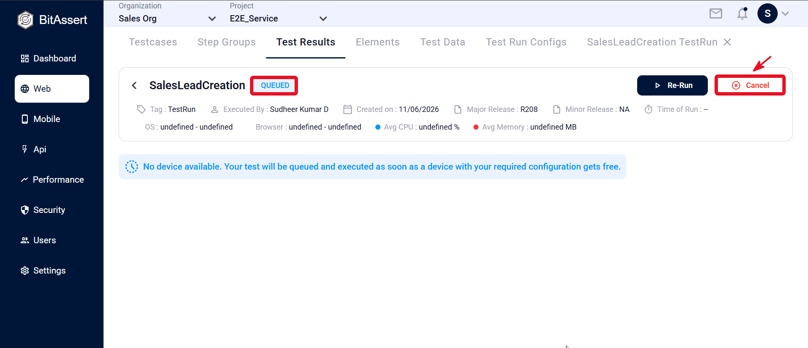Cancel the queued test run
Image resolution: width=808 pixels, height=348 pixels.
coord(750,85)
